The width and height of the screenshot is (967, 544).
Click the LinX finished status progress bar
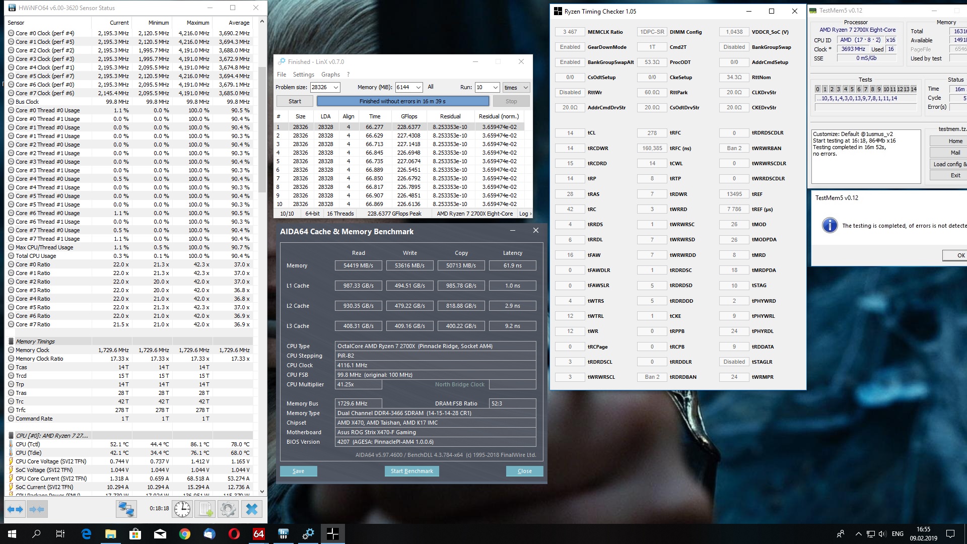click(x=402, y=101)
